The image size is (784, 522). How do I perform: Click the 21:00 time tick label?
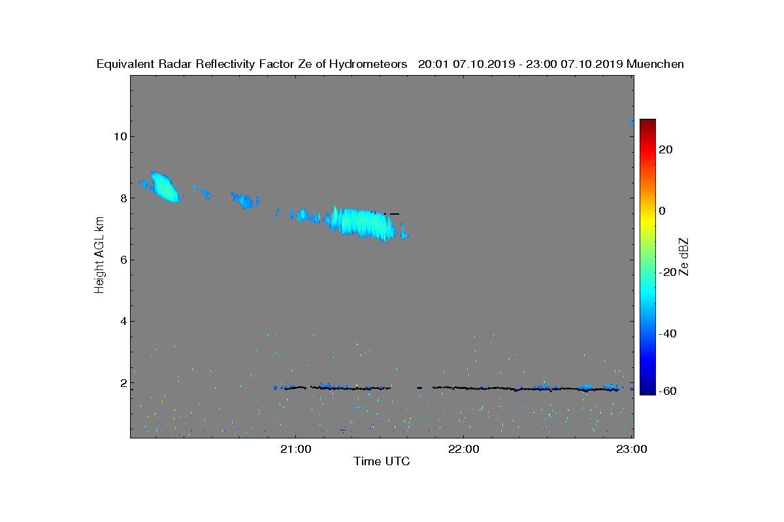[x=295, y=449]
